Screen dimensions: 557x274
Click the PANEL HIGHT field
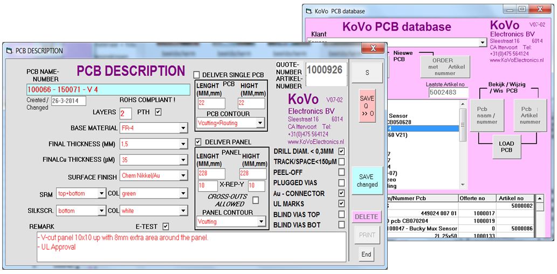[253, 174]
